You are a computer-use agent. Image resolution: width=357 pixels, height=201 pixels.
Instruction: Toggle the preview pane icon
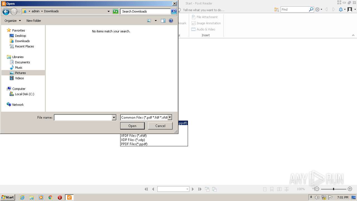(x=163, y=21)
